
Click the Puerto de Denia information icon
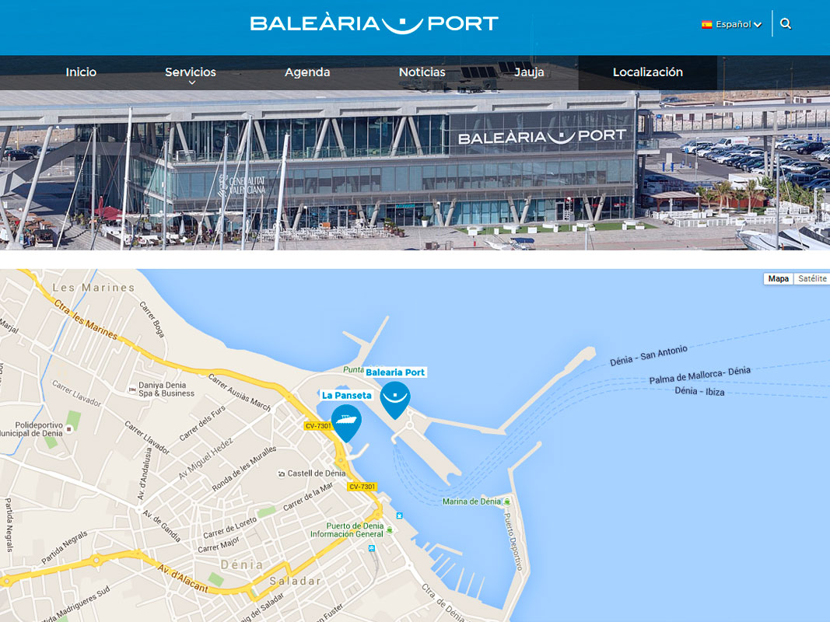[390, 529]
